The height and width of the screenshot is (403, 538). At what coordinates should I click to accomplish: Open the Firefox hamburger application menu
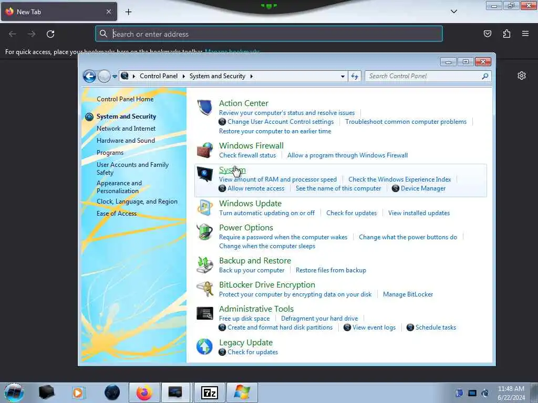[525, 34]
